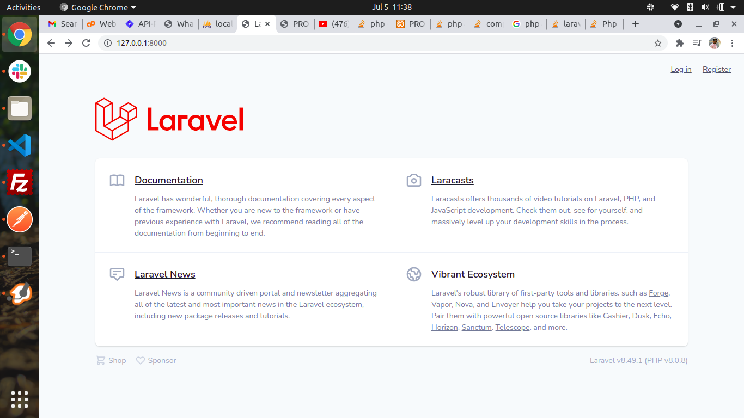Show all applications grid

[x=20, y=399]
